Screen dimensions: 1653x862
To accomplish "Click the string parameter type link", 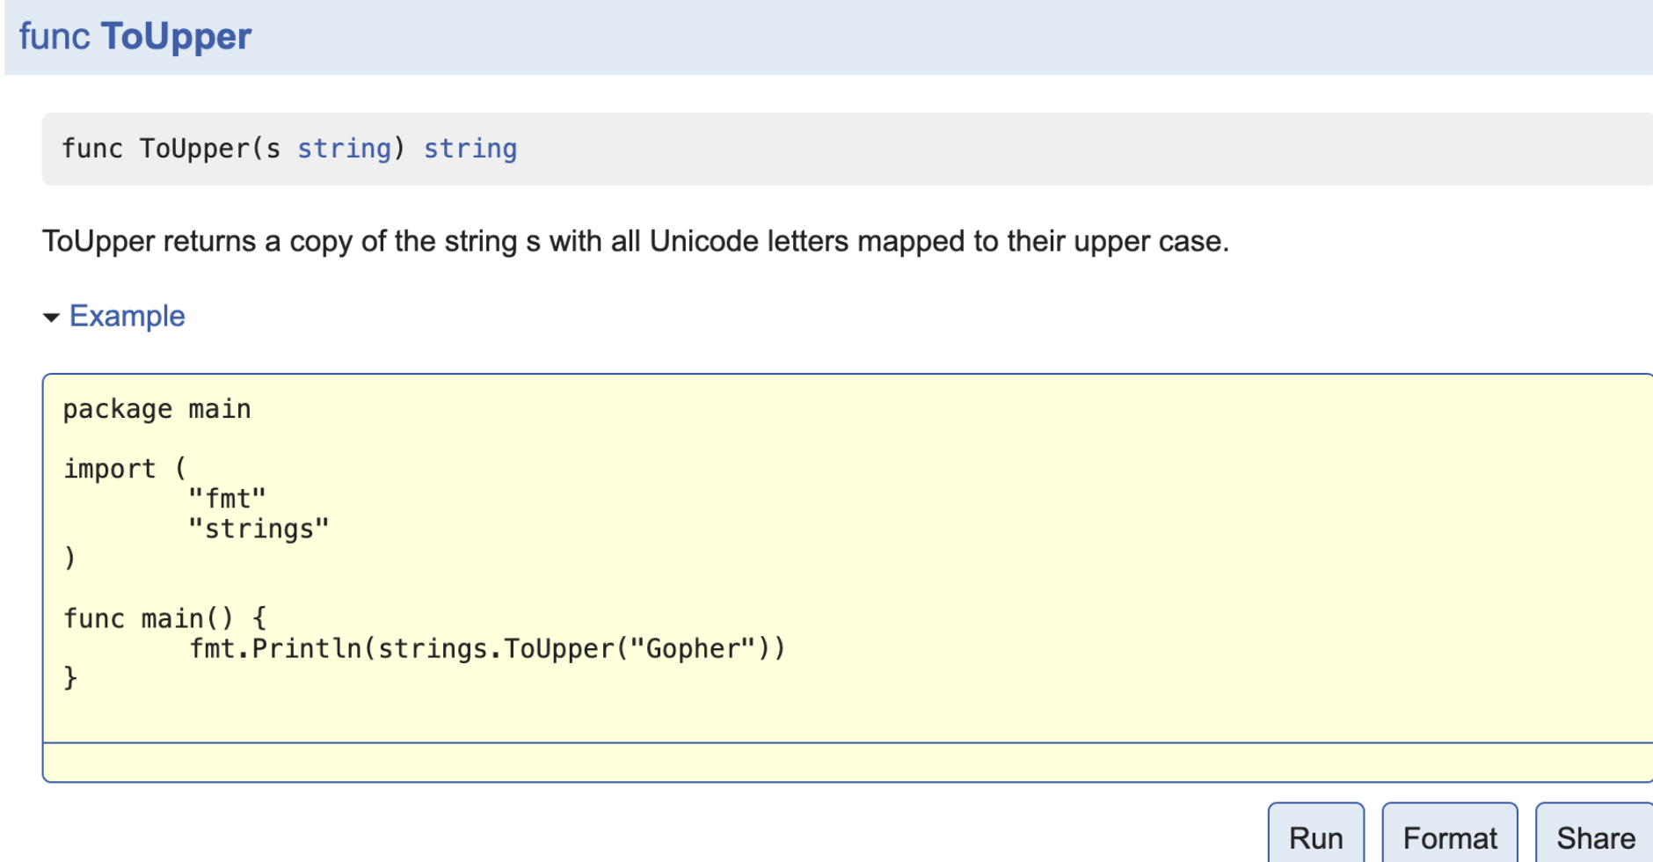I will [344, 149].
